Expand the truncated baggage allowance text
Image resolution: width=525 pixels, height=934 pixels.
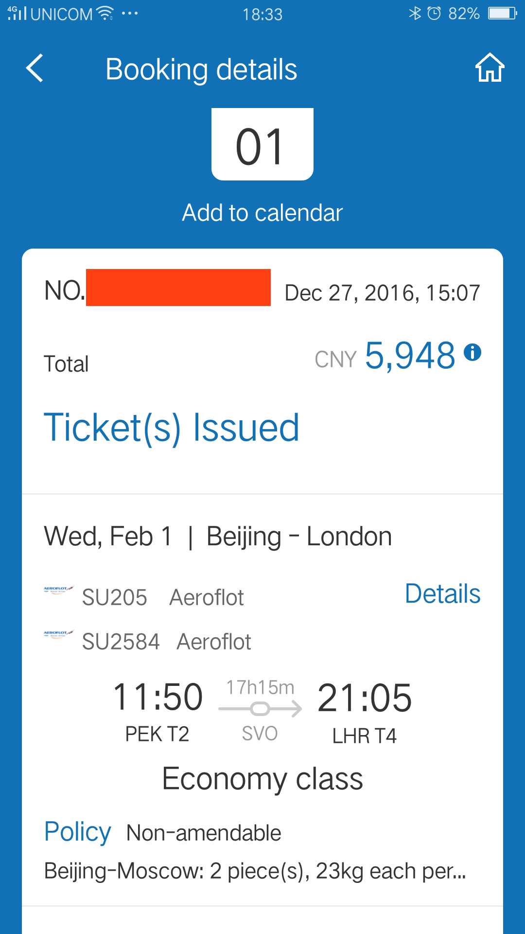coord(256,872)
